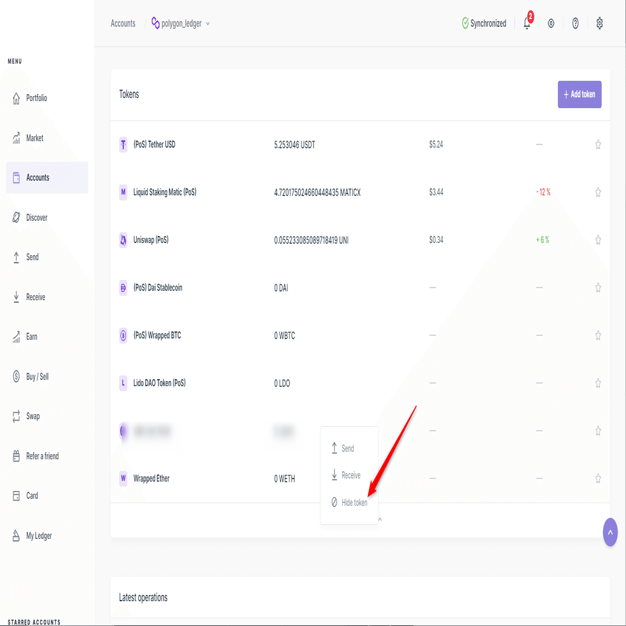Viewport: 626px width, 626px height.
Task: Choose Send in the context menu
Action: pos(342,449)
